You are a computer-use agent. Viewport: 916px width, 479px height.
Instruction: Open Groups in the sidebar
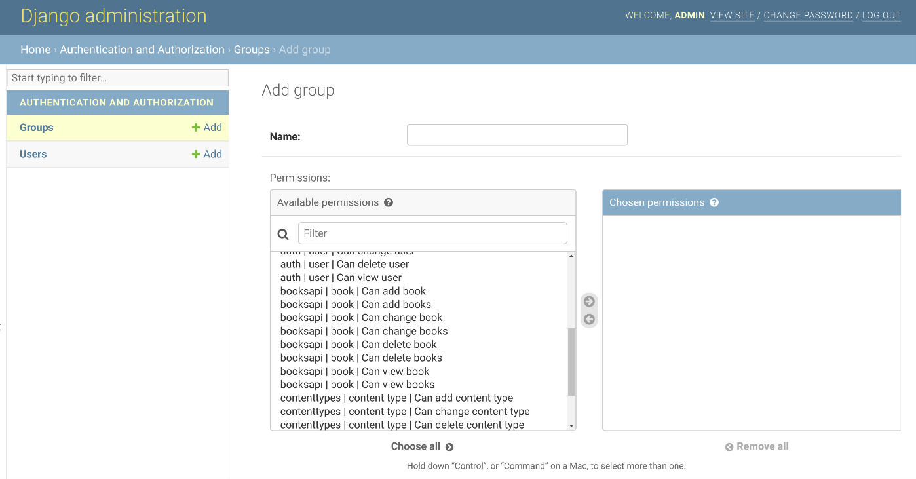pos(37,128)
